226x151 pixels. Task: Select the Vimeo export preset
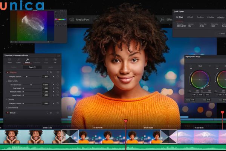click(x=221, y=17)
